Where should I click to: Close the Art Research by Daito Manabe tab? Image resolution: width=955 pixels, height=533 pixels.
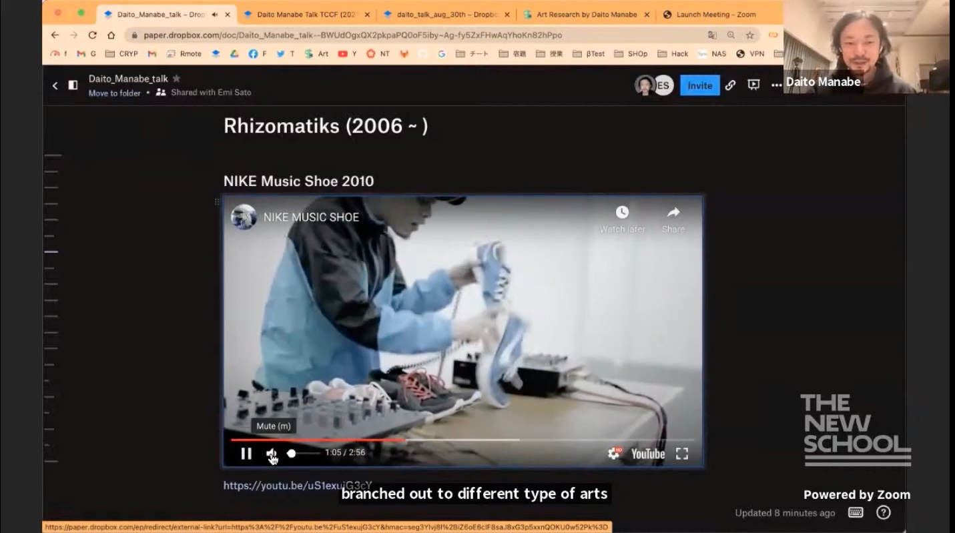click(x=646, y=14)
